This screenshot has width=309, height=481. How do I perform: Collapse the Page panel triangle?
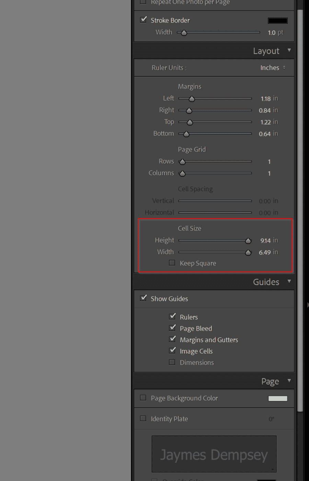point(289,380)
